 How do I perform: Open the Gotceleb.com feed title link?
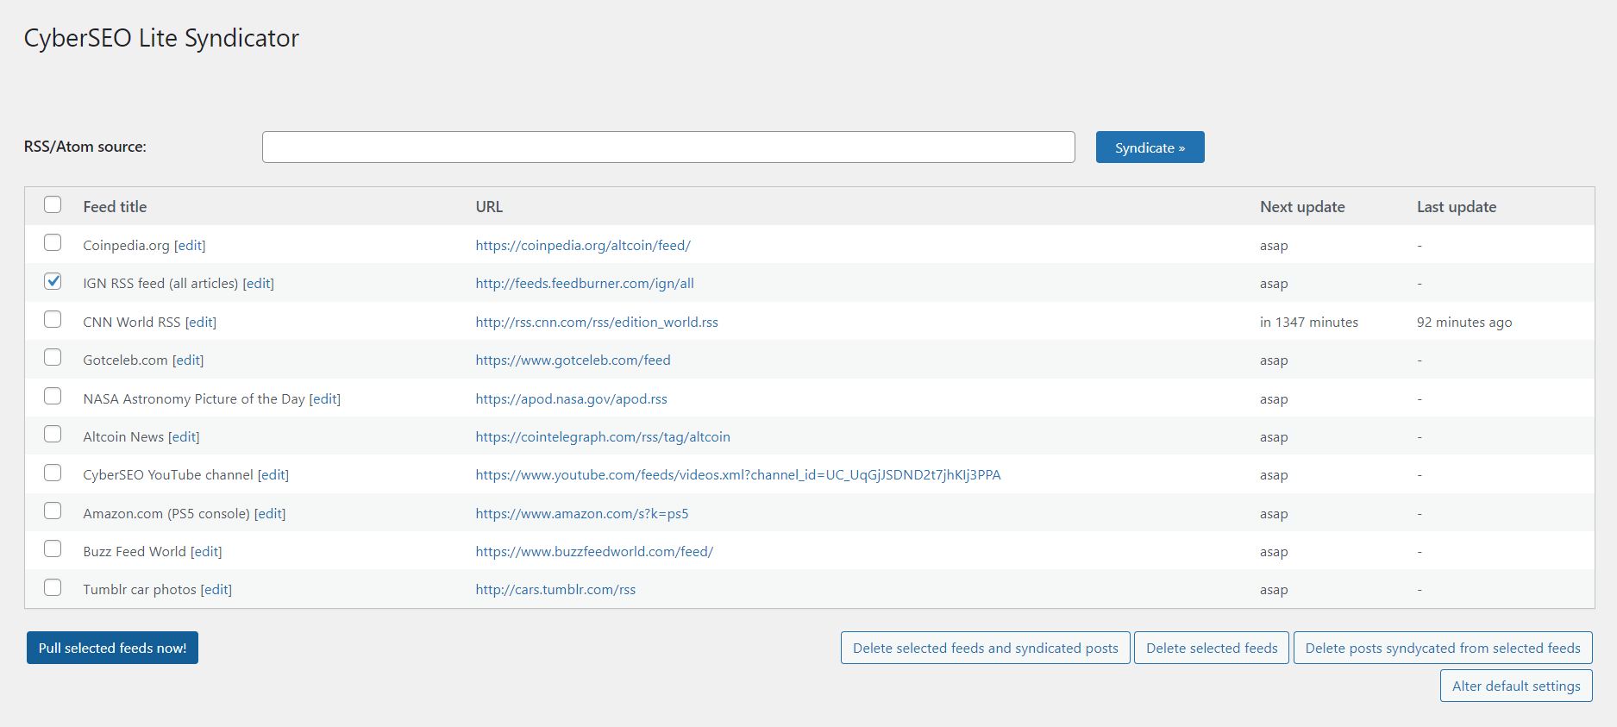coord(125,360)
